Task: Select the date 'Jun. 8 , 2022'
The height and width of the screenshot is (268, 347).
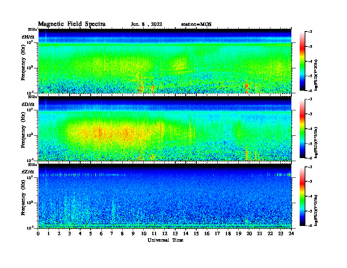Action: pos(146,25)
